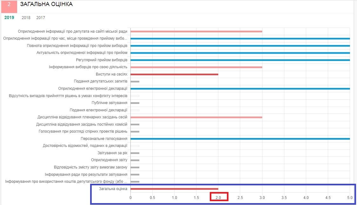The width and height of the screenshot is (357, 205).
Task: Click the 'ЗАГАЛЬНА ОЦІНКА' section heading
Action: click(46, 4)
